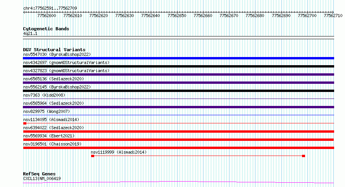Click the RefSeq Genes track heading

[x=39, y=174]
